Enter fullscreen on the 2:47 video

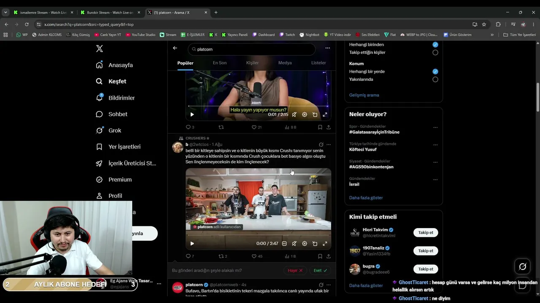click(x=325, y=244)
